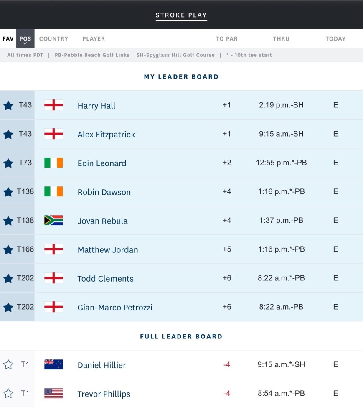Click the New Zealand flag for Daniel Hillier
This screenshot has width=363, height=407.
click(x=53, y=365)
